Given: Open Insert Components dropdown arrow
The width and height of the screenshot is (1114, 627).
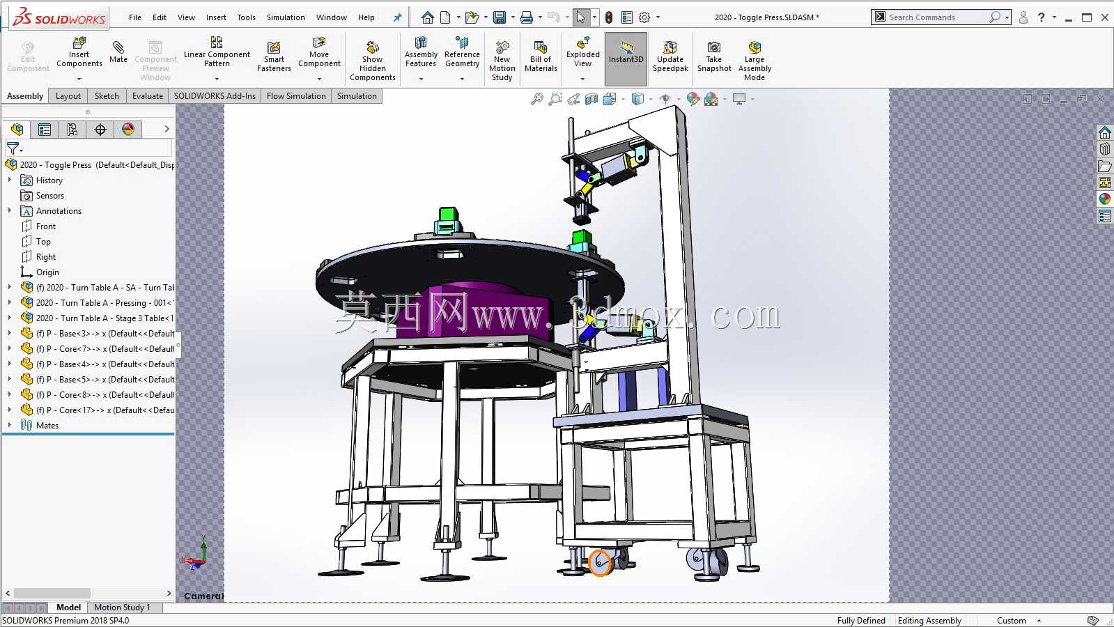Looking at the screenshot, I should coord(79,78).
